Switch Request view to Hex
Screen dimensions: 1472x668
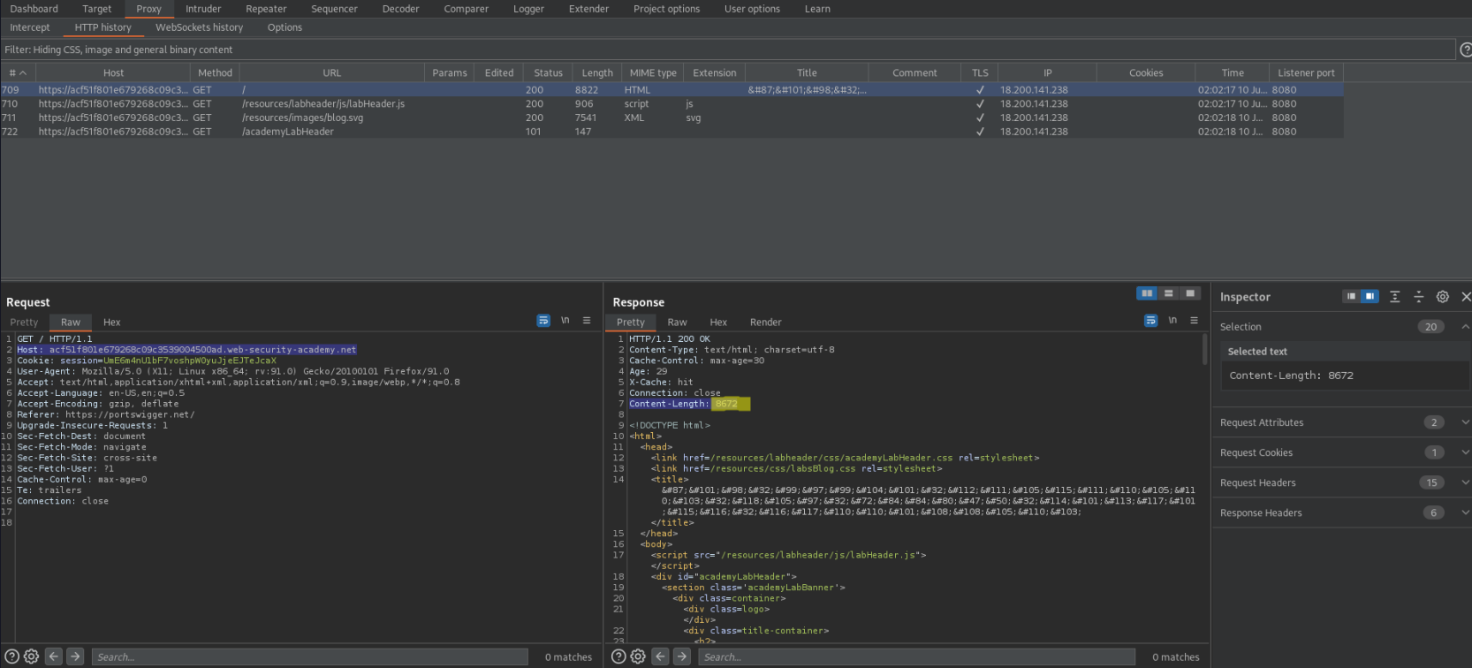(x=111, y=323)
